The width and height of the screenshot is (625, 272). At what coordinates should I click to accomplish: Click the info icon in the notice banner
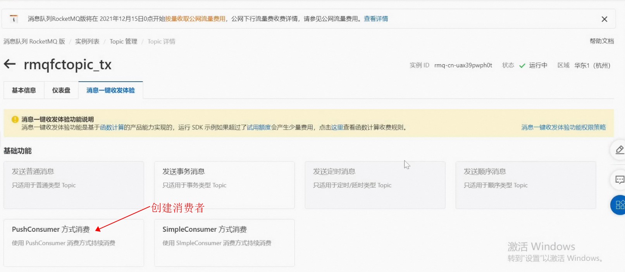[x=14, y=19]
